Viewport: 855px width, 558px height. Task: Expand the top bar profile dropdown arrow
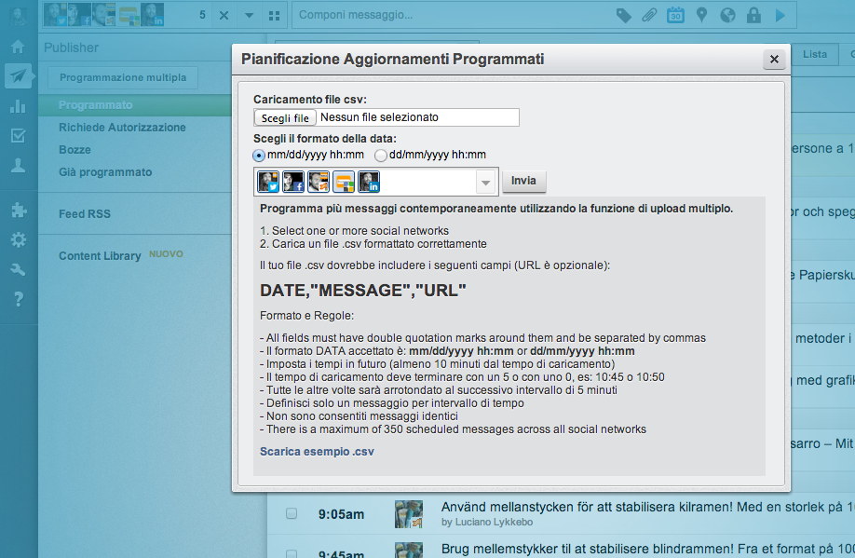[x=250, y=15]
